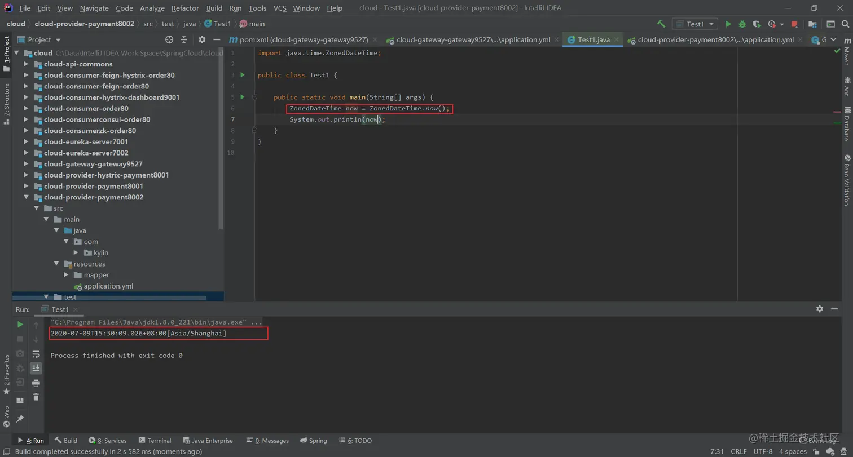Expand the kylin package
Image resolution: width=853 pixels, height=457 pixels.
click(76, 252)
